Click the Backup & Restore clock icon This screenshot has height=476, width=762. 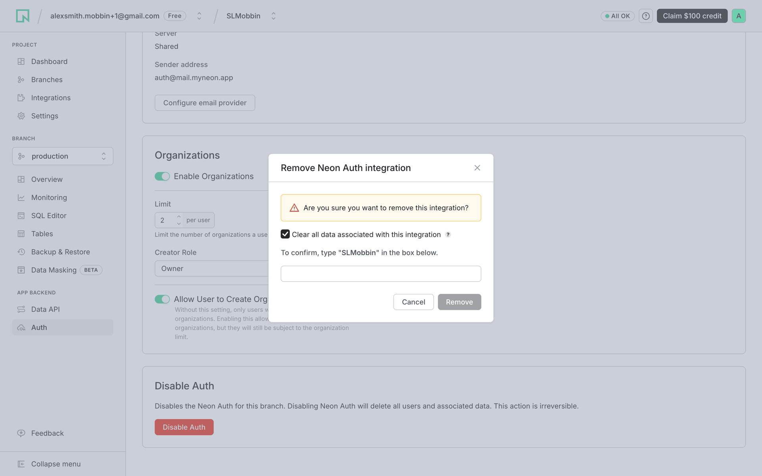click(x=21, y=252)
